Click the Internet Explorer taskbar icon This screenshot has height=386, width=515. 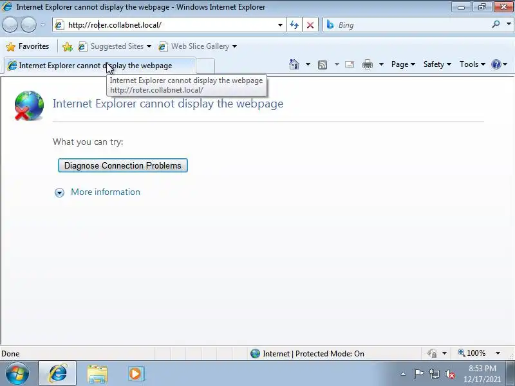tap(57, 374)
